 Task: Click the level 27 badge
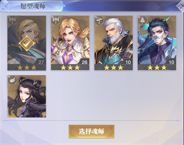[41, 62]
